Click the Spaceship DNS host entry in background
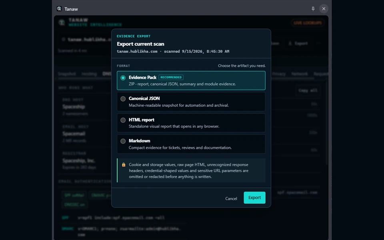The width and height of the screenshot is (384, 240). coord(74,107)
